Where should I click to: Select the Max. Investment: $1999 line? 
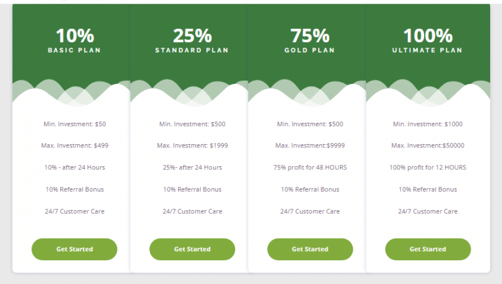tap(192, 145)
